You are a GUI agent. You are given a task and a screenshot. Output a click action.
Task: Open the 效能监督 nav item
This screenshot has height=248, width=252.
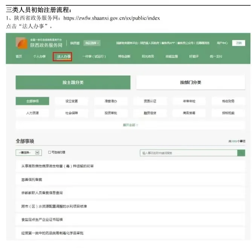tap(172, 56)
